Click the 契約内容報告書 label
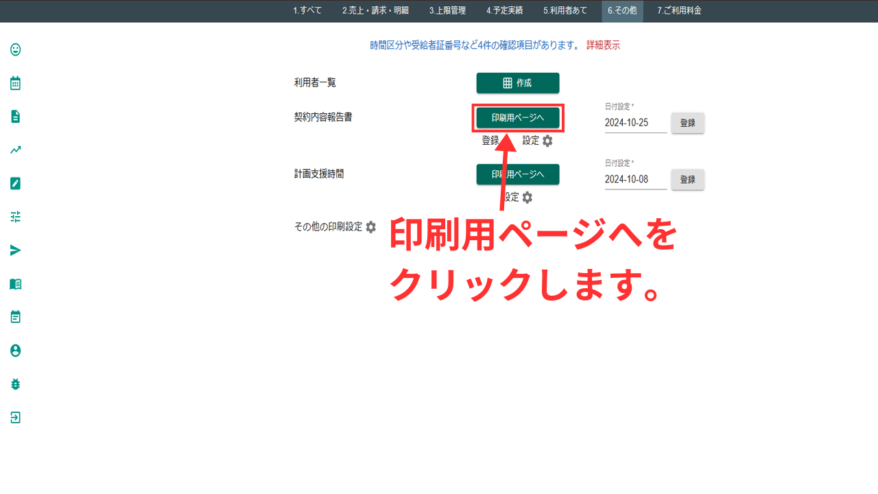The width and height of the screenshot is (878, 494). pos(323,117)
